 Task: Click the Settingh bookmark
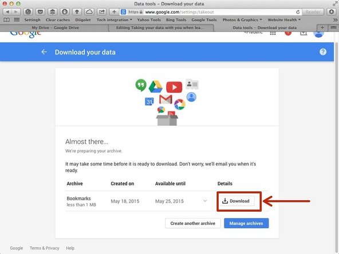click(x=32, y=20)
